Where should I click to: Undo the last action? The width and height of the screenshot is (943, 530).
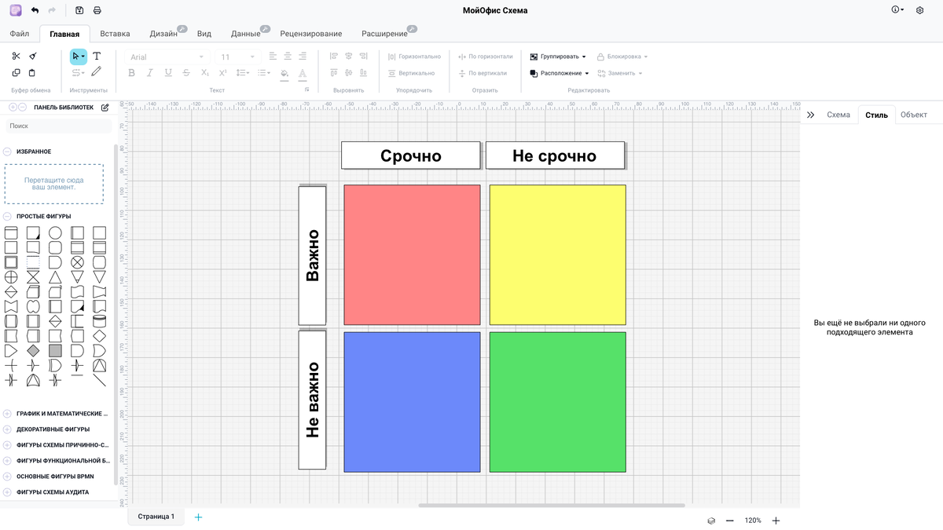pos(35,10)
